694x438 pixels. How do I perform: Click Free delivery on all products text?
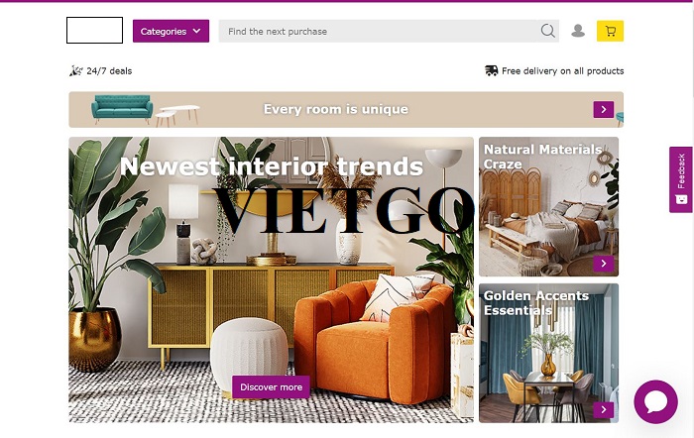pos(562,70)
